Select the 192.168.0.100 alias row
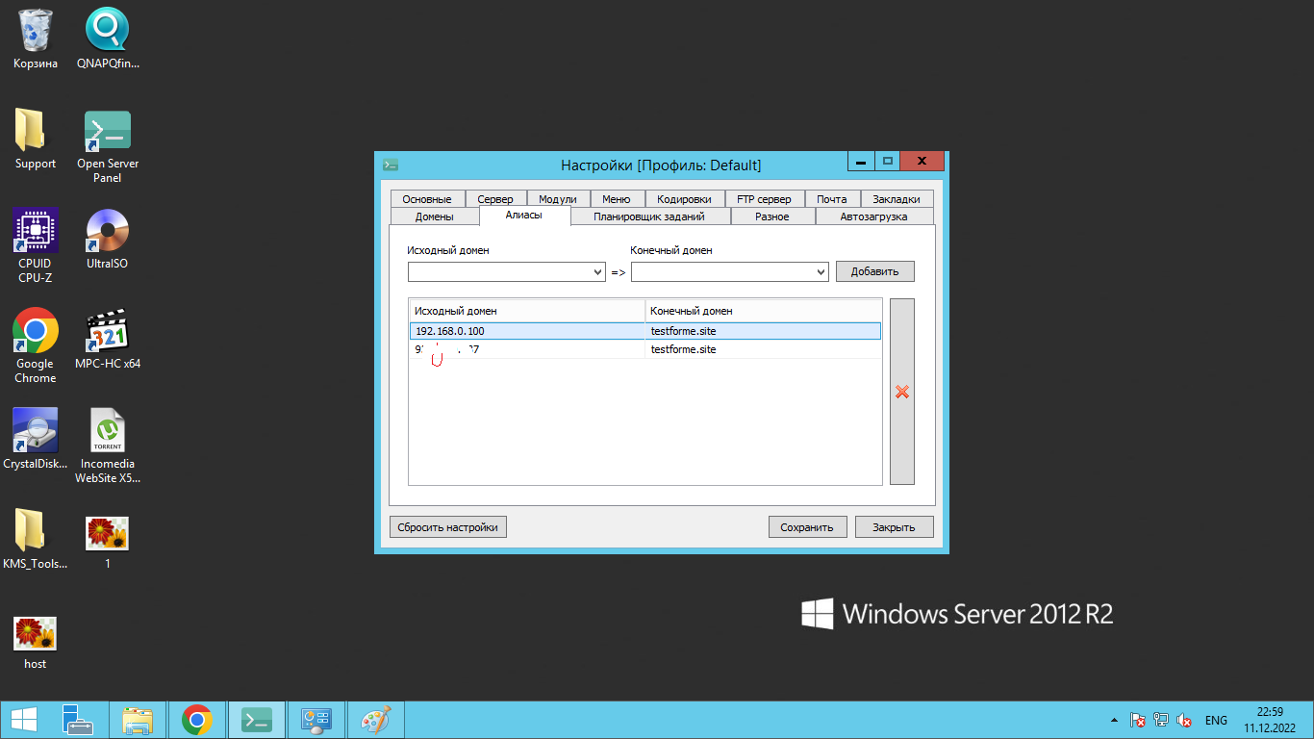 click(x=526, y=331)
